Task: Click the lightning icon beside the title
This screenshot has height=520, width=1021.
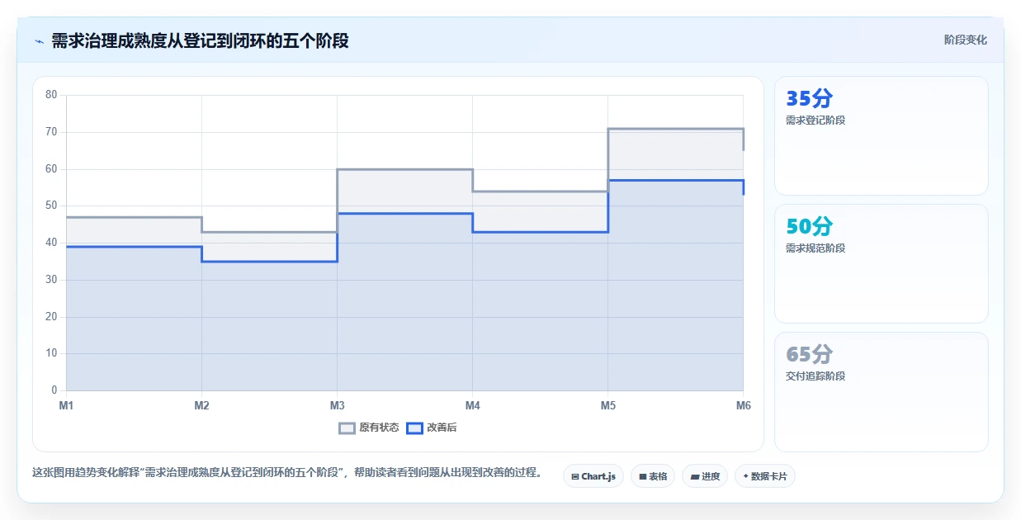Action: click(39, 41)
